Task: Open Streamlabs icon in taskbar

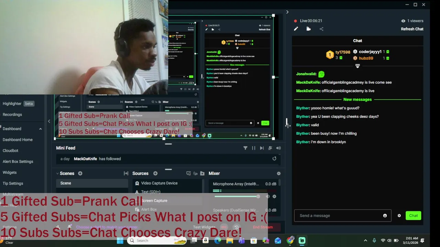Action: point(302,240)
